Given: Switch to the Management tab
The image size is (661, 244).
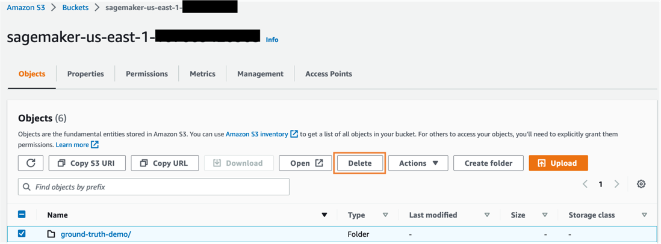Looking at the screenshot, I should coord(260,73).
